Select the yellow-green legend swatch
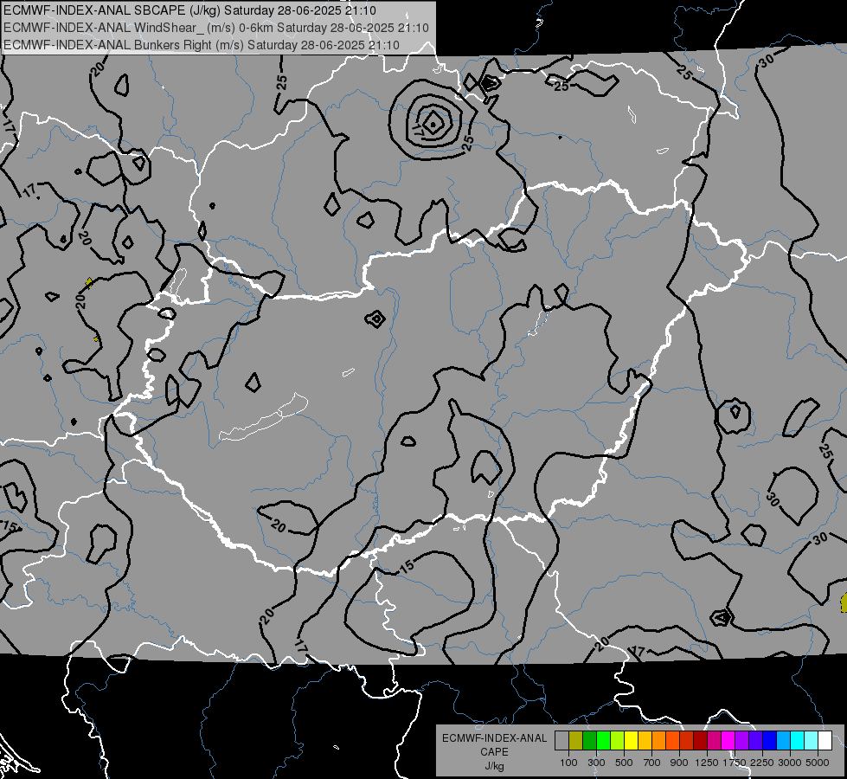Viewport: 847px width, 779px height. click(x=617, y=740)
